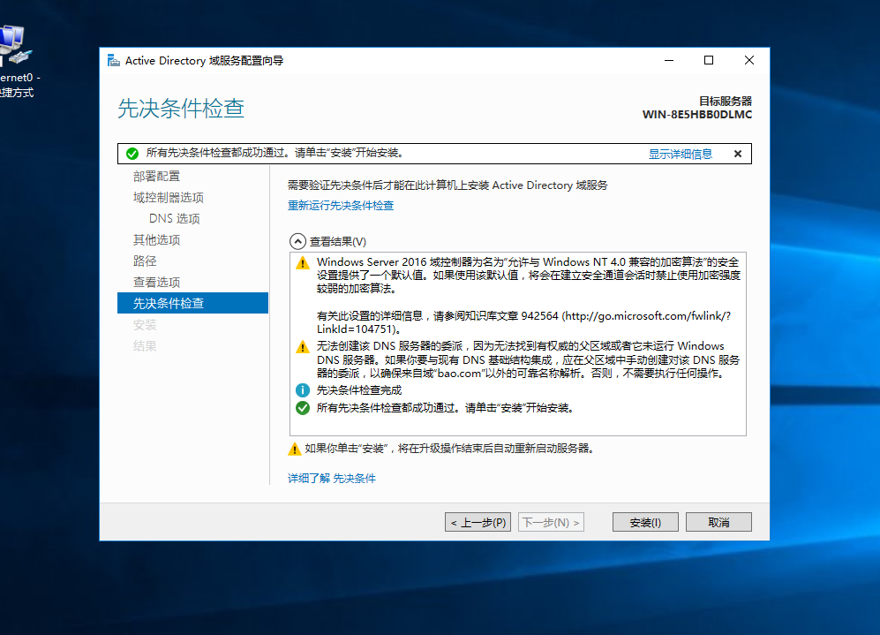Select the DNS 选项 step

175,218
